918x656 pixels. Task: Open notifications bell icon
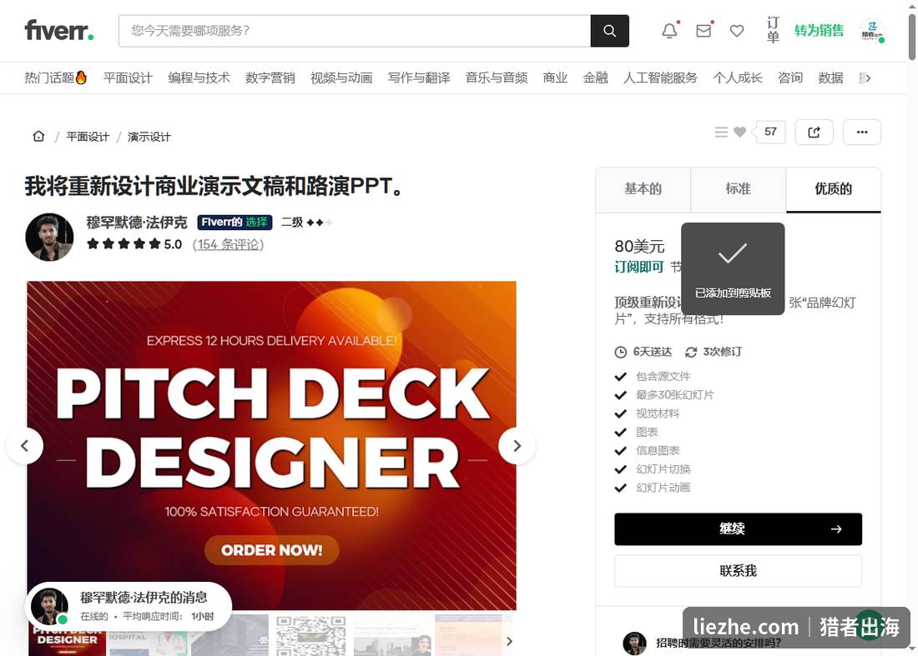(x=670, y=31)
